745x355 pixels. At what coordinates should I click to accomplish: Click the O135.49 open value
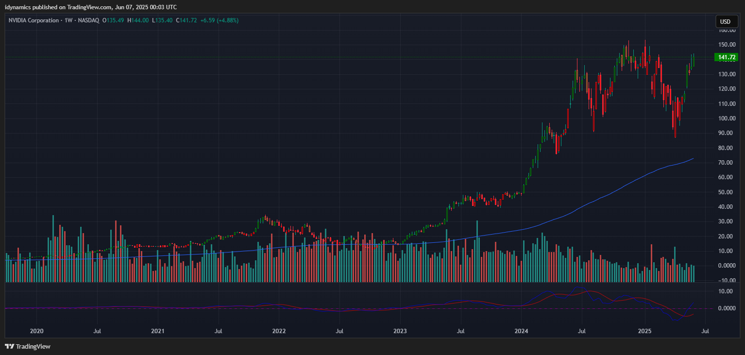pyautogui.click(x=113, y=20)
